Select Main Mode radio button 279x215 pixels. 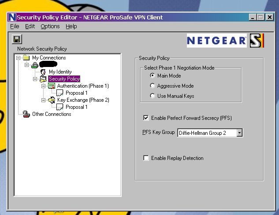coord(153,75)
